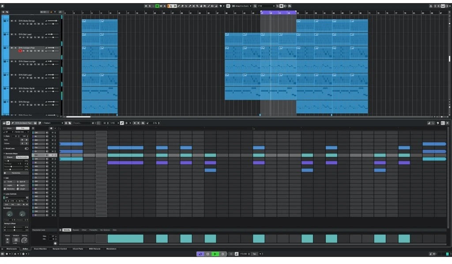Image resolution: width=452 pixels, height=264 pixels.
Task: Click the Home icon in the top-left corner
Action: (2, 6)
